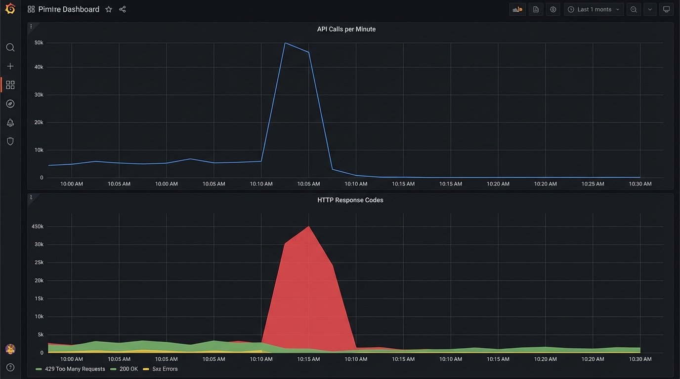Image resolution: width=680 pixels, height=379 pixels.
Task: Open the refresh interval chevron dropdown
Action: (x=650, y=9)
